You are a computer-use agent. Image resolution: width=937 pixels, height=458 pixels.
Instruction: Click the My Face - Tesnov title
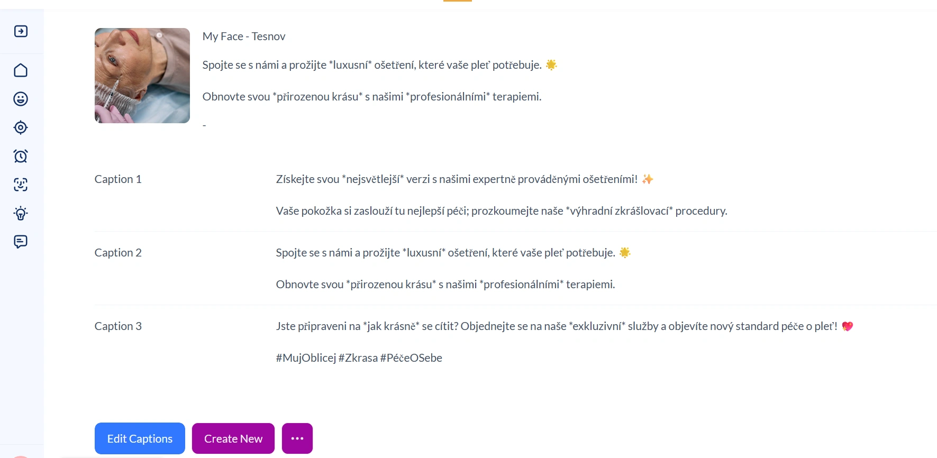tap(244, 36)
